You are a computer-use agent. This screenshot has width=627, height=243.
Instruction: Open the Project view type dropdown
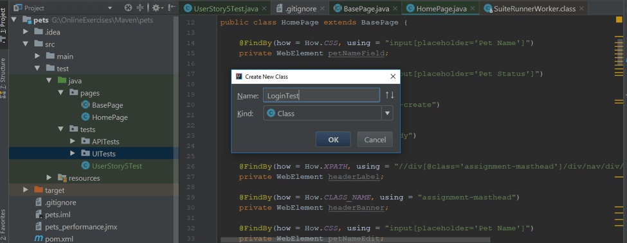coord(109,8)
